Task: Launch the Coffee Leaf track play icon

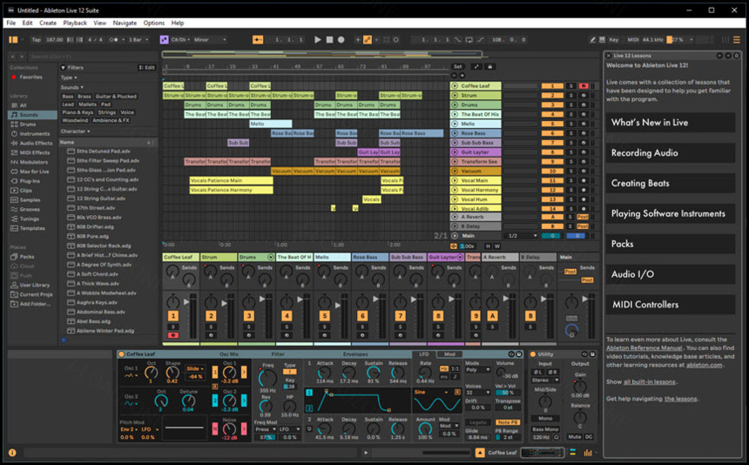Action: coord(455,86)
